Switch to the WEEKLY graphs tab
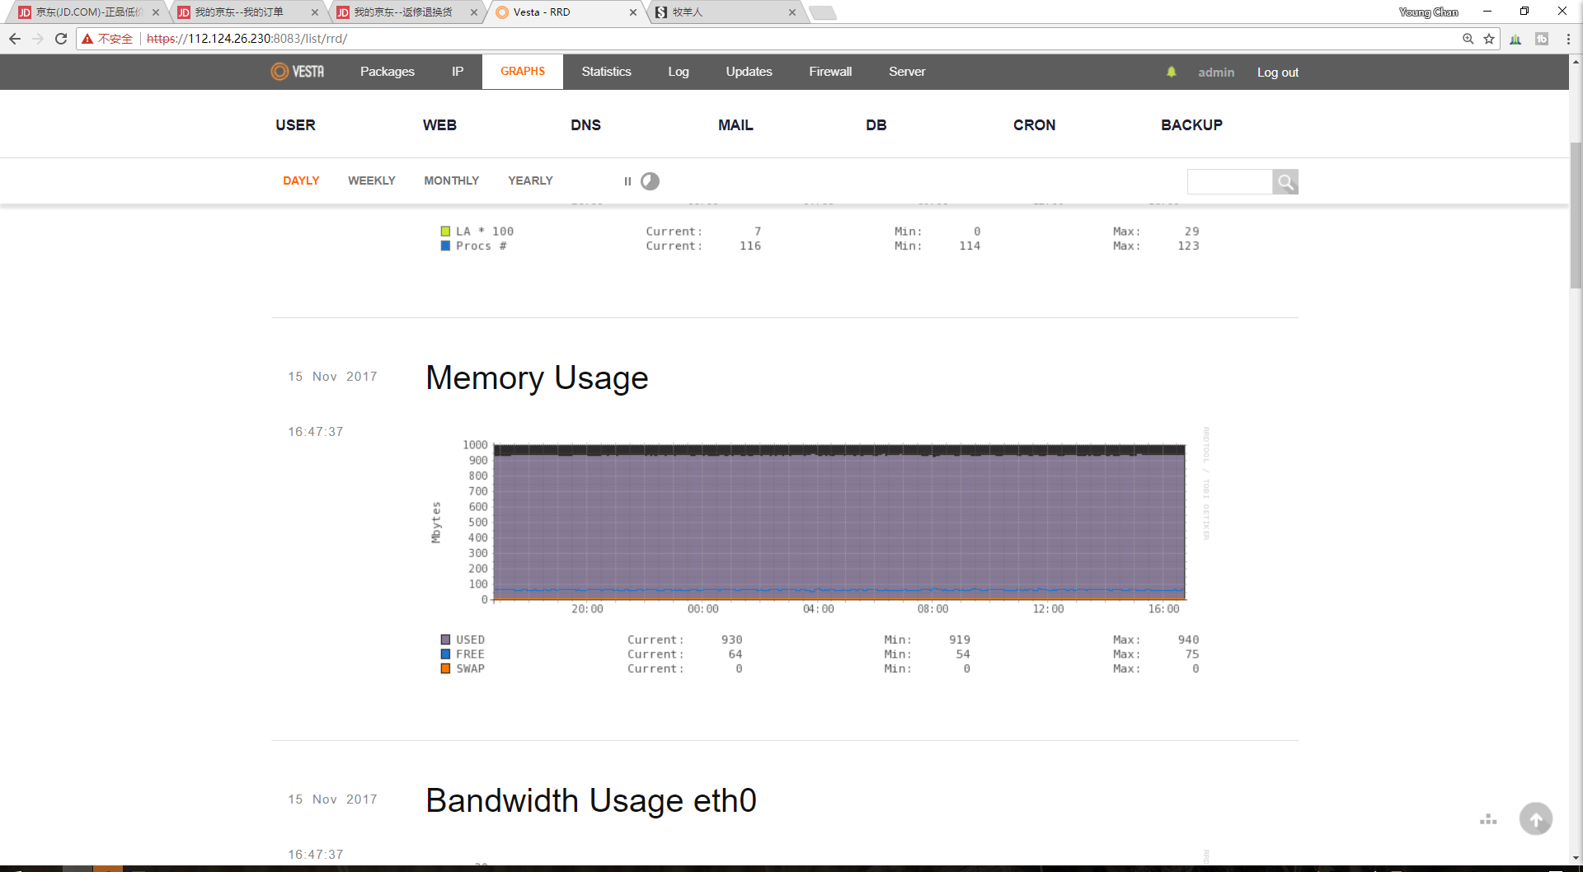Screen dimensions: 1583x872 (371, 180)
